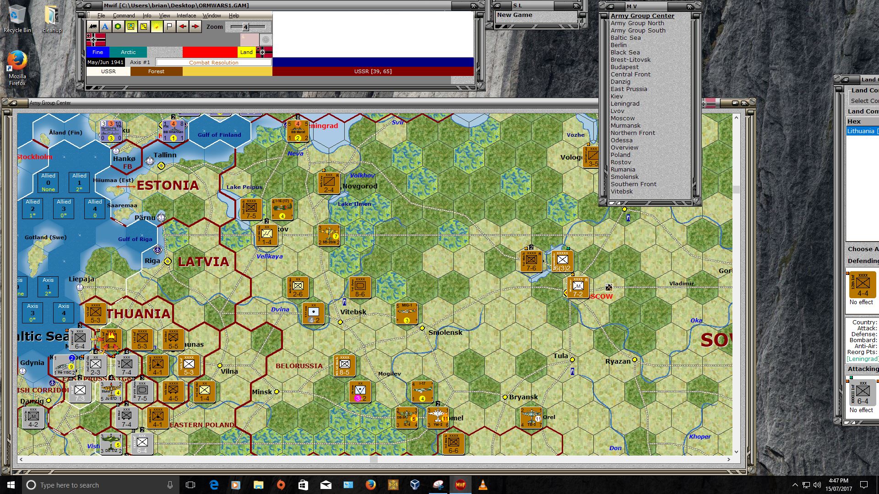Viewport: 879px width, 494px height.
Task: Select Smolensk in the map views list
Action: click(x=624, y=177)
